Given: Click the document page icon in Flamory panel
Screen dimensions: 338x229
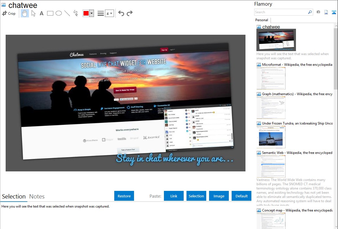Looking at the screenshot, I should pyautogui.click(x=326, y=12).
